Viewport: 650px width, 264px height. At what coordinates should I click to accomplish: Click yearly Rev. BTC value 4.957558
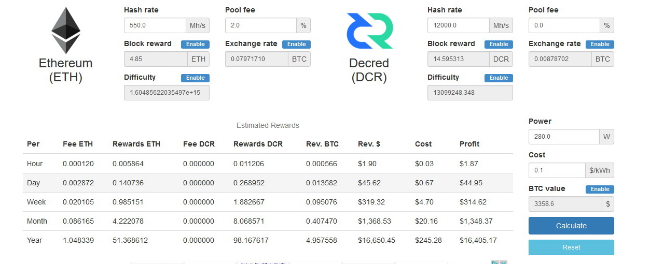(x=322, y=240)
